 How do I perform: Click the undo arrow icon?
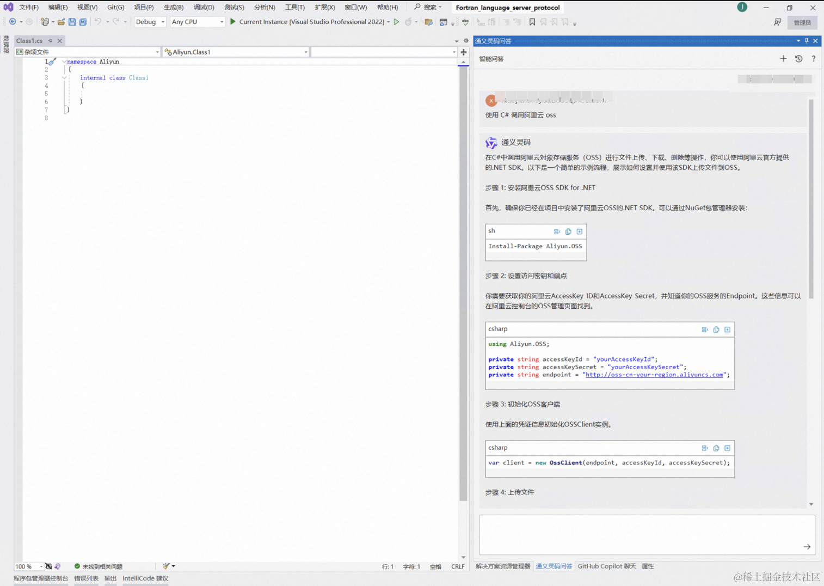[98, 22]
